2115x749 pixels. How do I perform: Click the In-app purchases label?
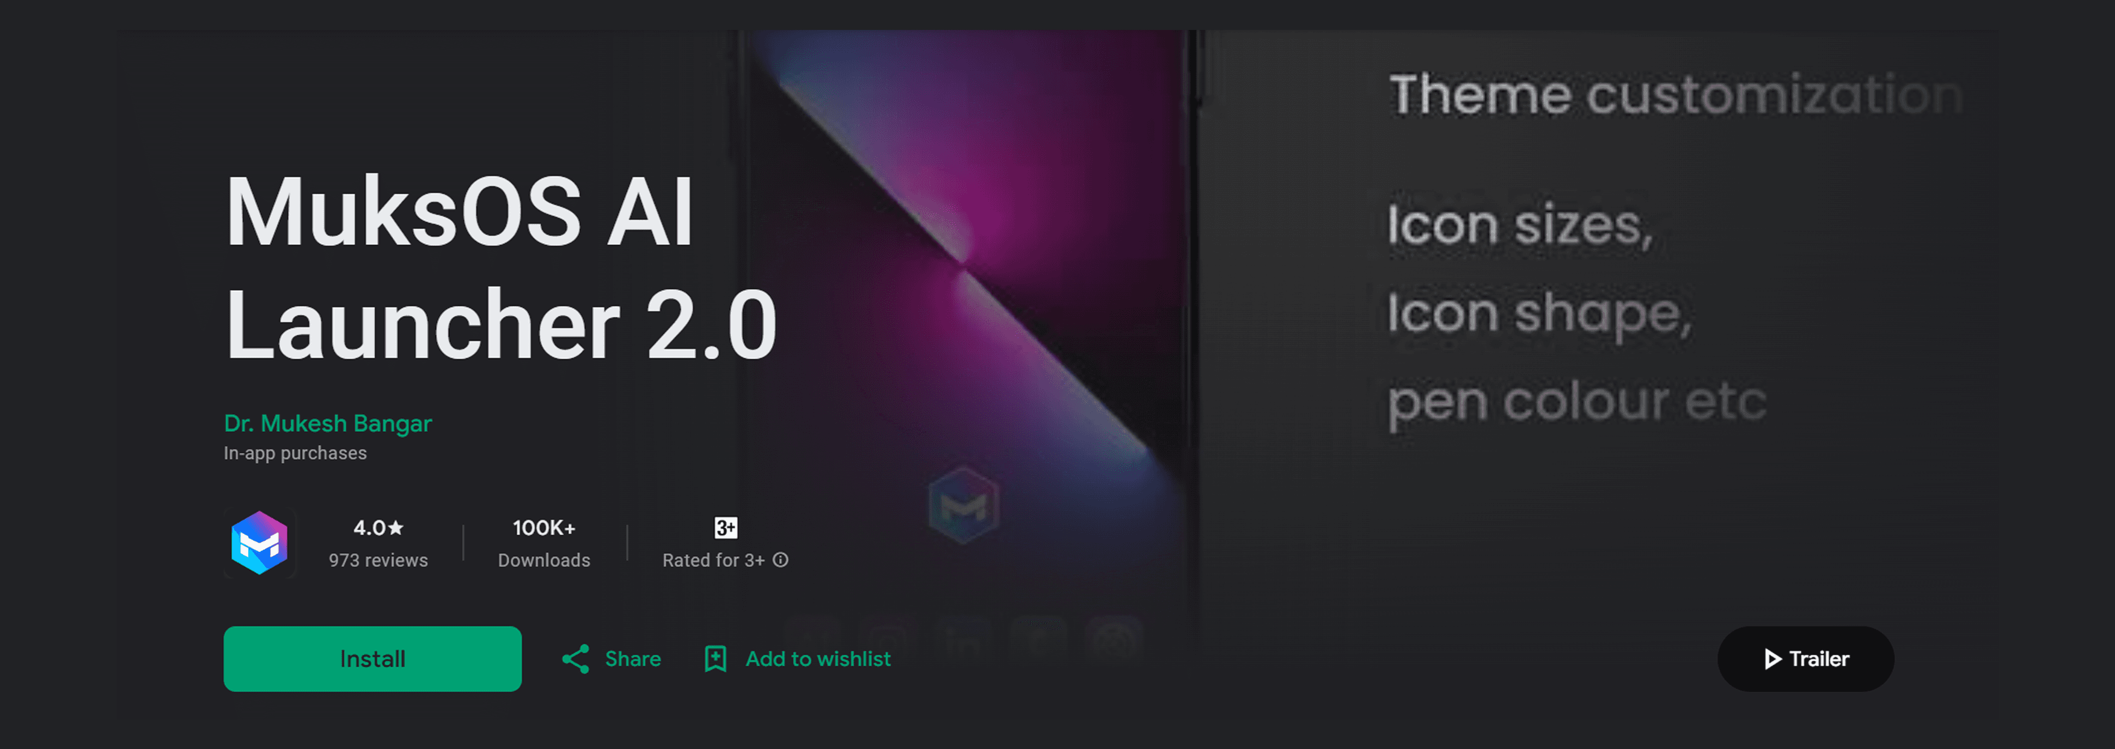[295, 453]
